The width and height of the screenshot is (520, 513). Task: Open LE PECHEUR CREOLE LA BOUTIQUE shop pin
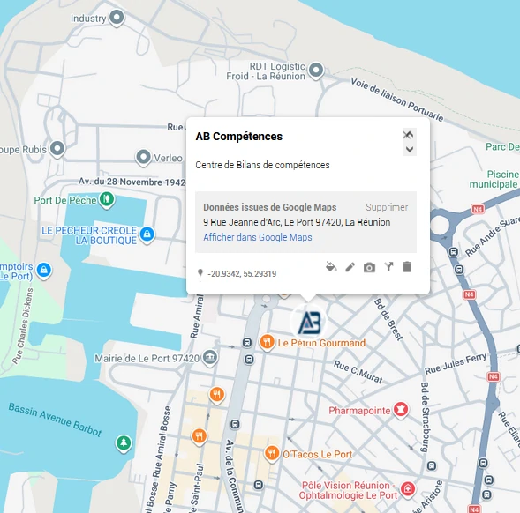pos(147,234)
